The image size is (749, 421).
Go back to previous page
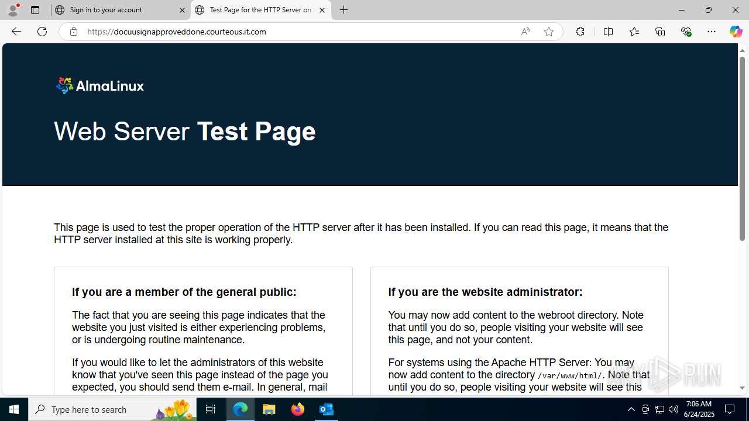(16, 32)
